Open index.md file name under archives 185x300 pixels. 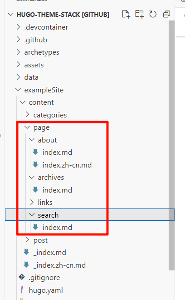tap(57, 190)
